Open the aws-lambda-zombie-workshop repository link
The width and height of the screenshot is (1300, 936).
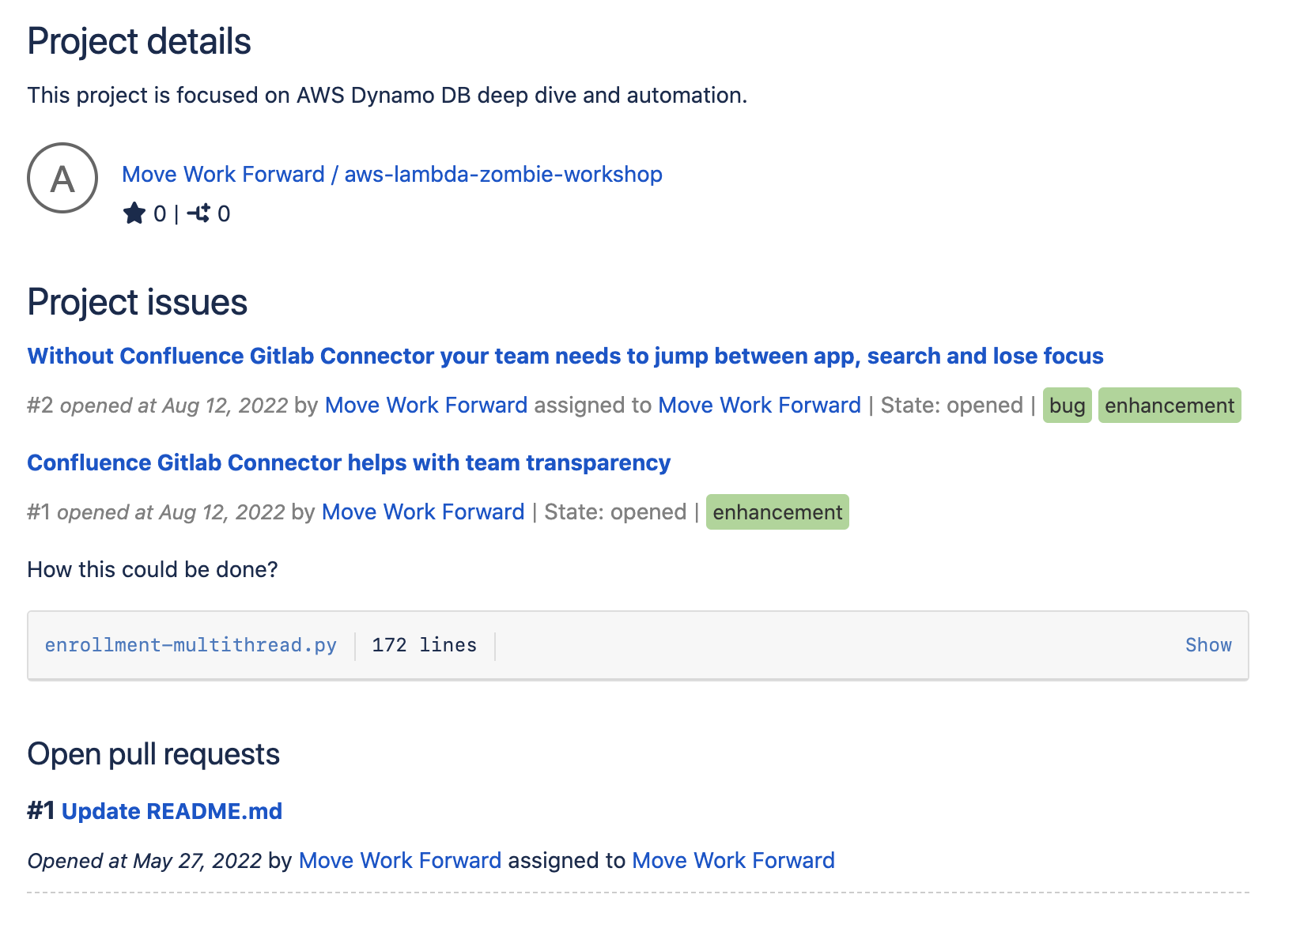click(x=503, y=174)
